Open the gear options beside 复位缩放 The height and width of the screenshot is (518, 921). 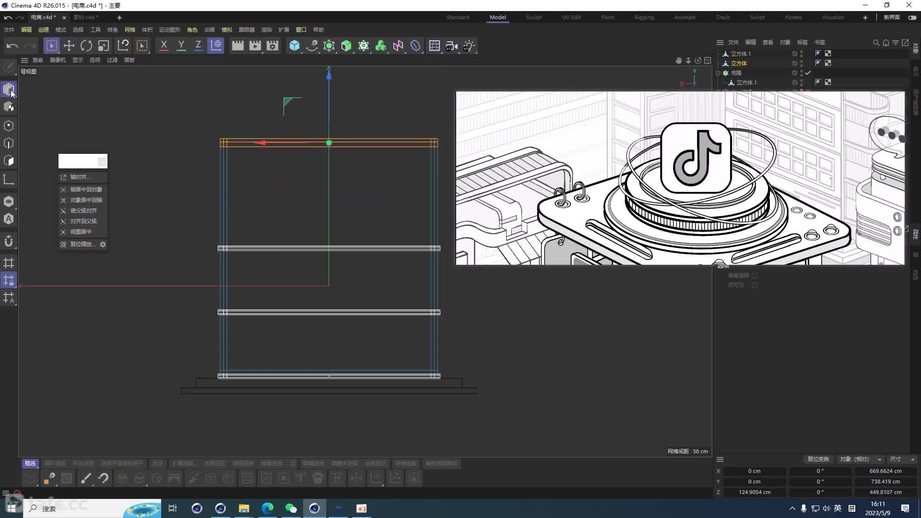coord(103,244)
